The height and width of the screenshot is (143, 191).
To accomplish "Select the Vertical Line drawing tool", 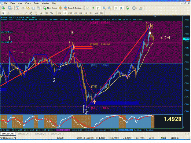I will coord(15,13).
